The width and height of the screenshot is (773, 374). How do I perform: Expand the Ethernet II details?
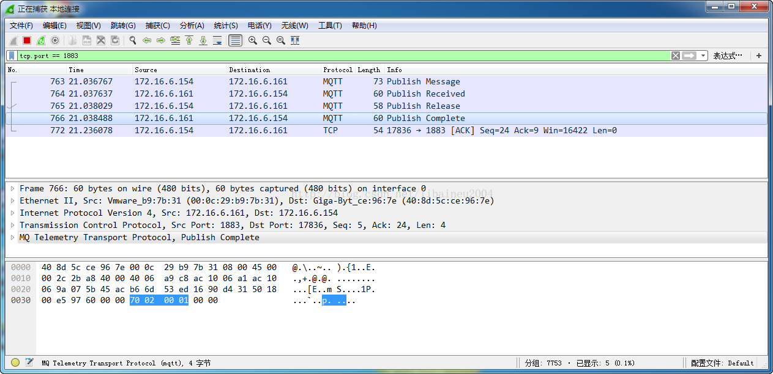pos(12,200)
